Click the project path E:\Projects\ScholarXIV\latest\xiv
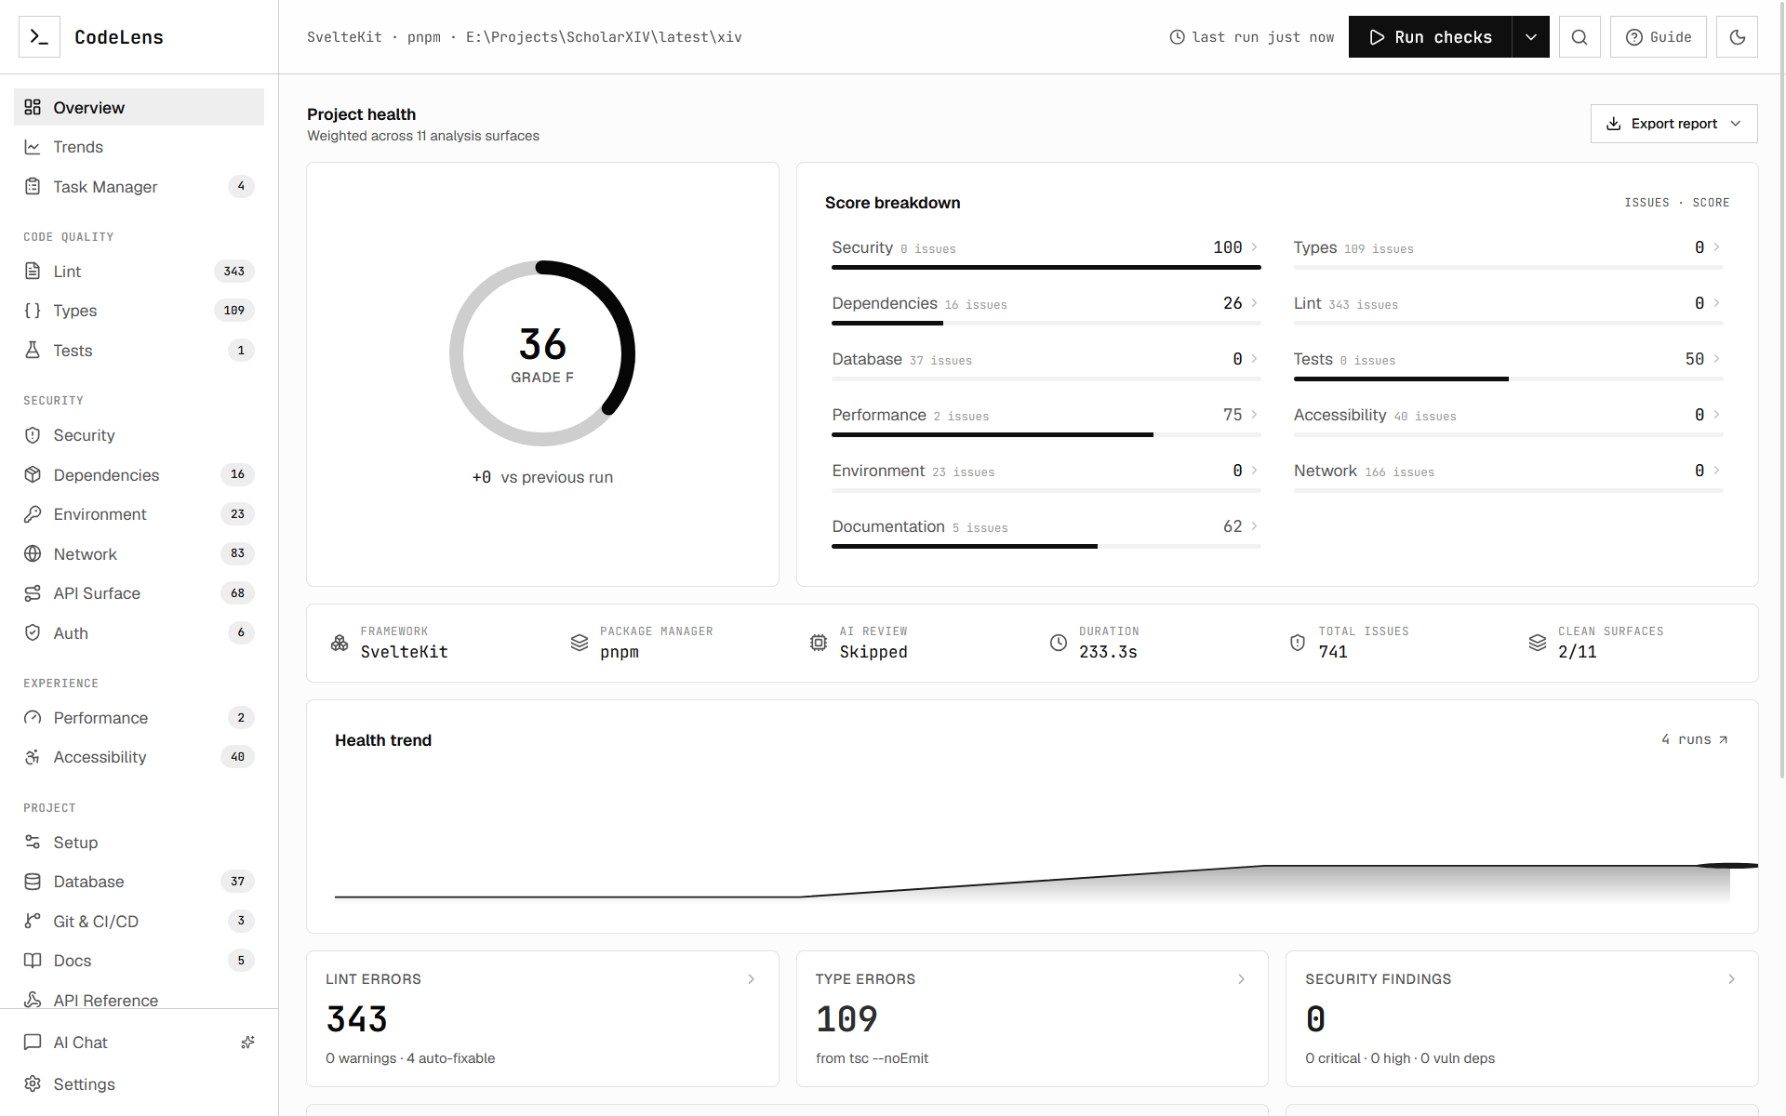 (x=604, y=37)
